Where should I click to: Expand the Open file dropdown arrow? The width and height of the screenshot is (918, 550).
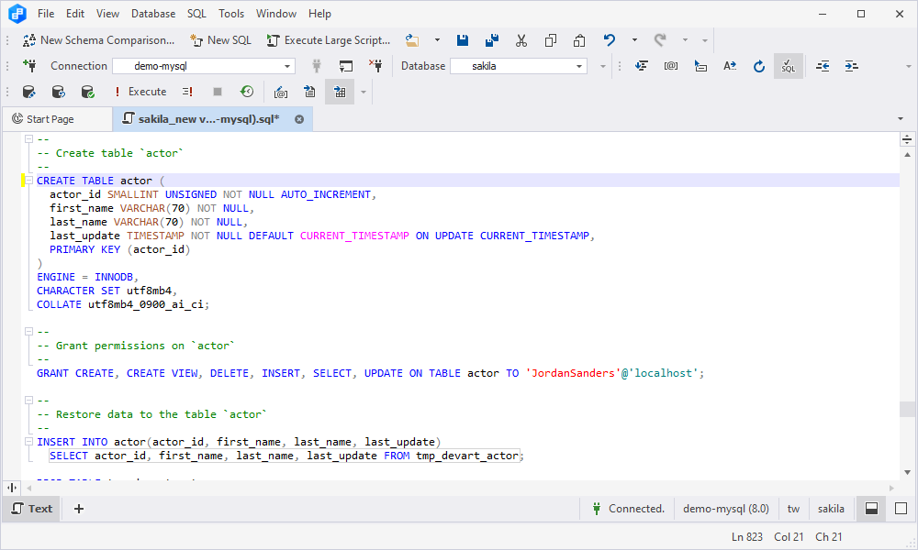point(437,39)
